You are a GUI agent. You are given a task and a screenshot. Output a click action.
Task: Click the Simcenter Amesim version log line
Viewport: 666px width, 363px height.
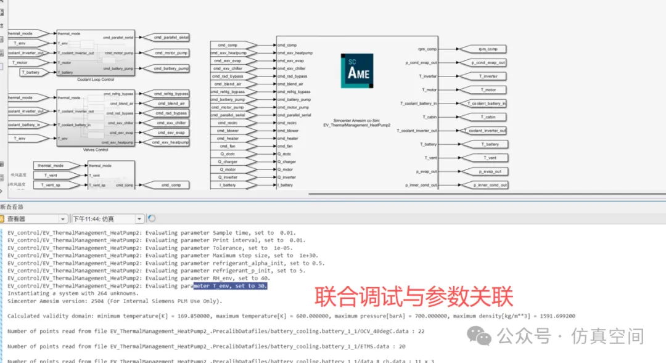114,301
